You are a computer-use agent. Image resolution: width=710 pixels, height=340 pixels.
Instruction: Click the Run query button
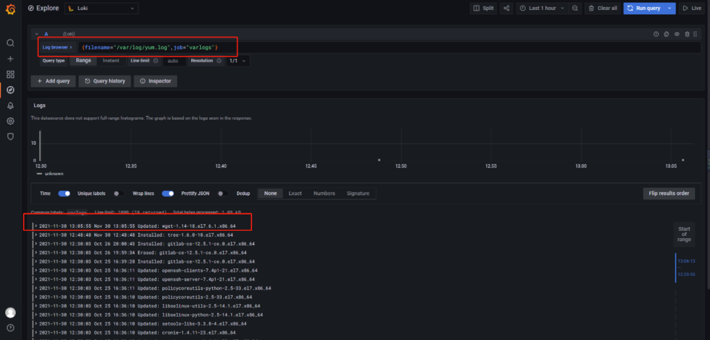(x=644, y=8)
